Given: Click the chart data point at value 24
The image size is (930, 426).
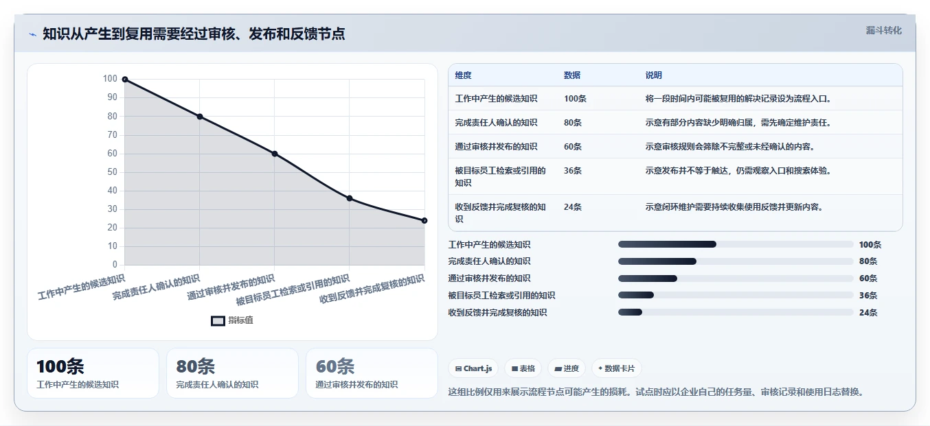Looking at the screenshot, I should (x=424, y=220).
